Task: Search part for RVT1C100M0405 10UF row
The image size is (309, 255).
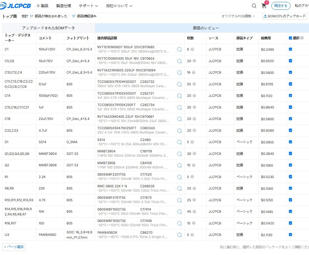Action: point(179,61)
